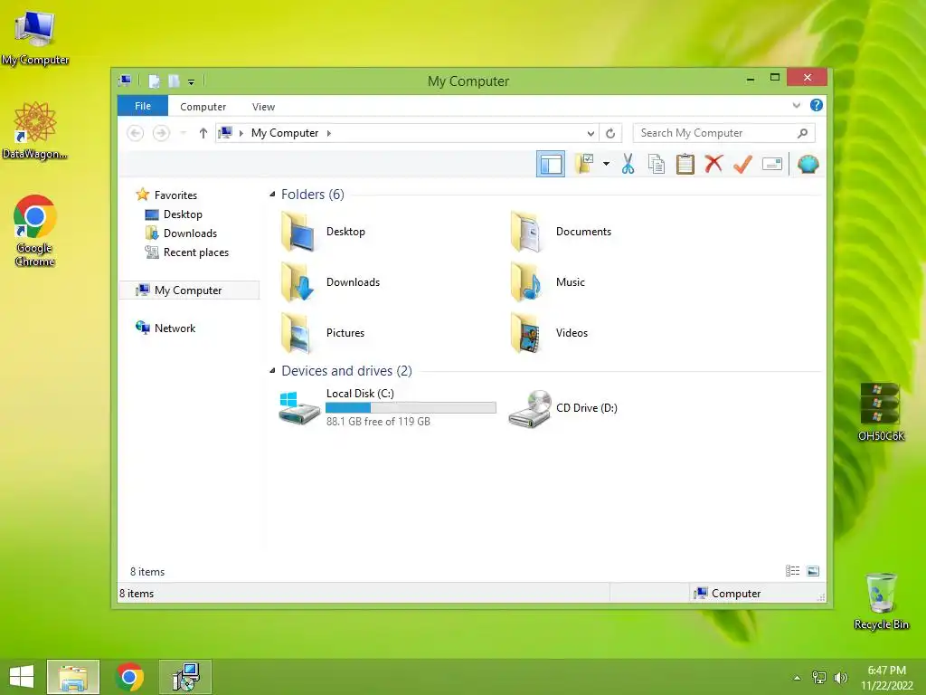This screenshot has height=695, width=926.
Task: Select the Music folder
Action: [x=547, y=282]
